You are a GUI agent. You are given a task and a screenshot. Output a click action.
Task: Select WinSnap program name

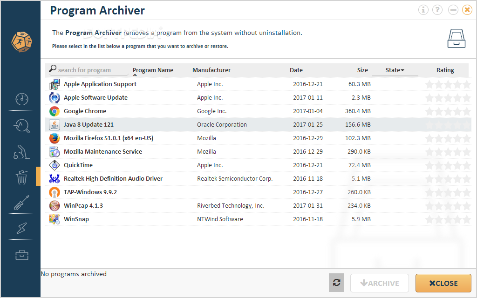point(76,219)
